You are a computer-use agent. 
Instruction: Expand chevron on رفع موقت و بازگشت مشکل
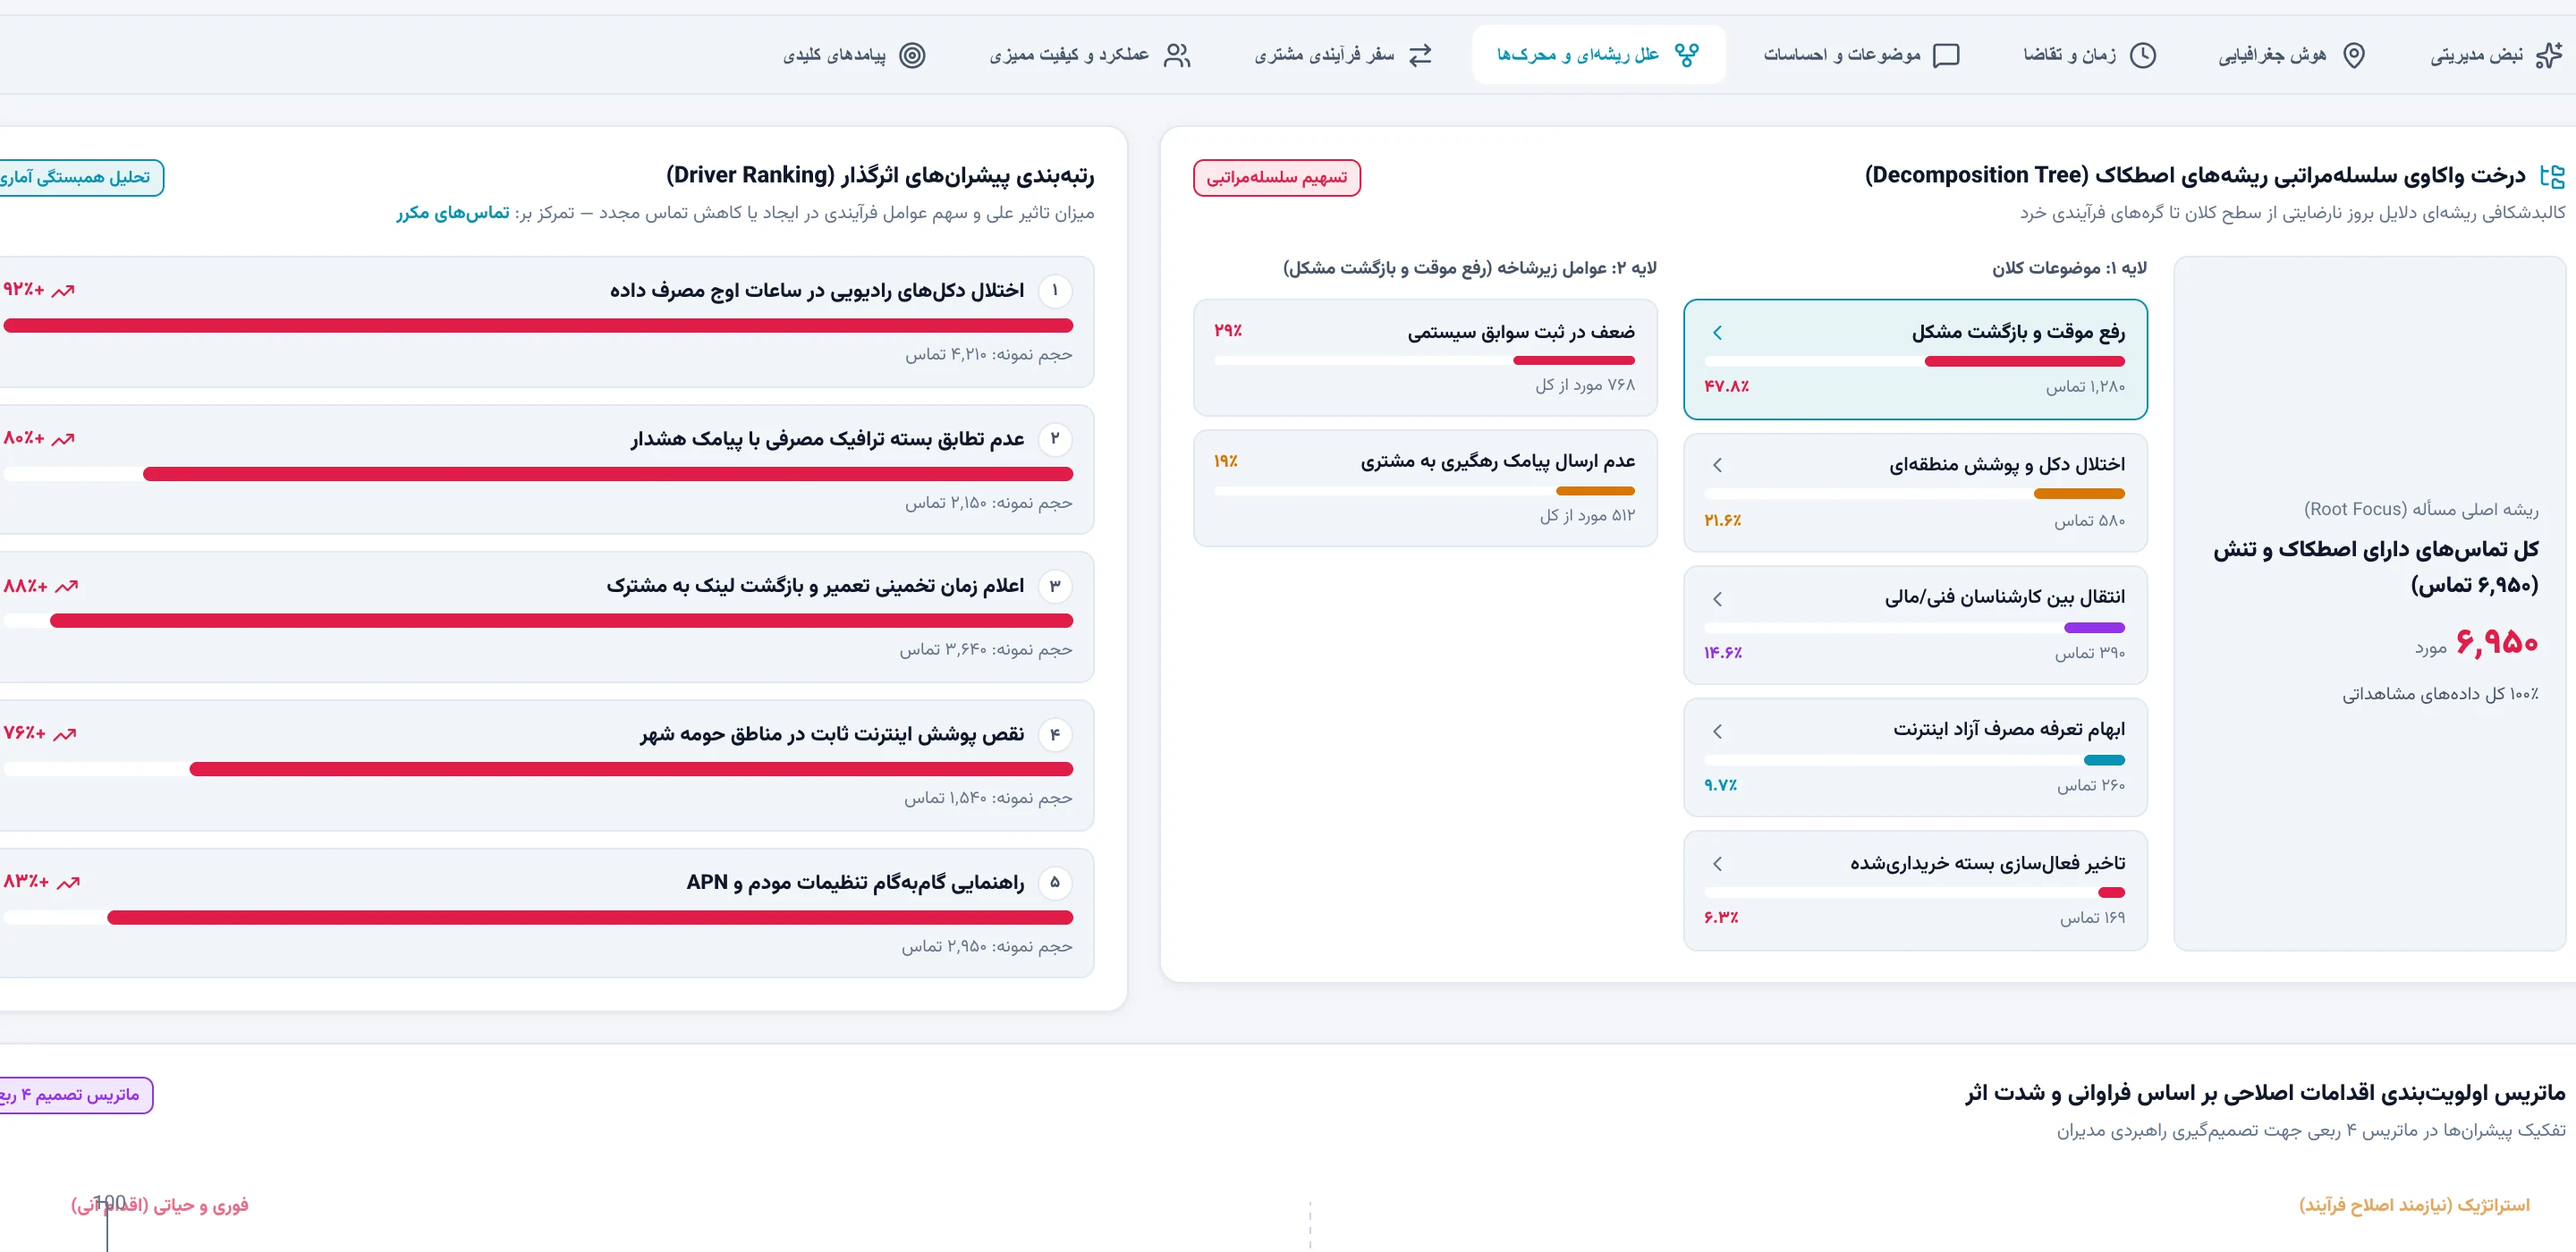[1717, 333]
